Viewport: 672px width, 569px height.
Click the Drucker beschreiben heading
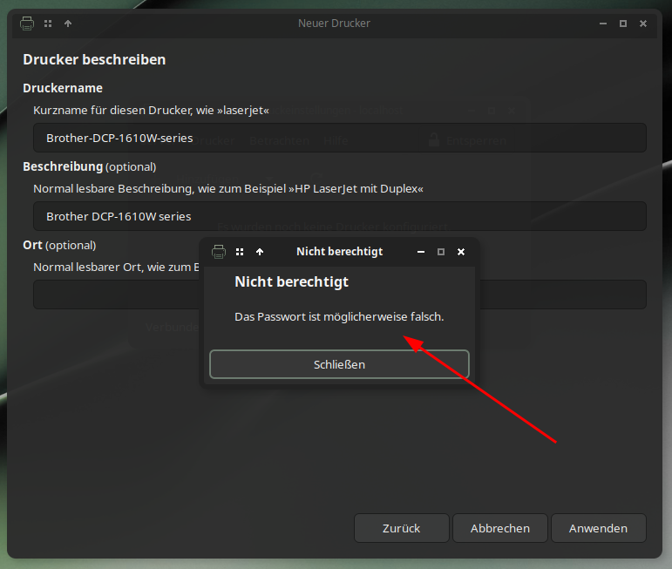point(94,59)
